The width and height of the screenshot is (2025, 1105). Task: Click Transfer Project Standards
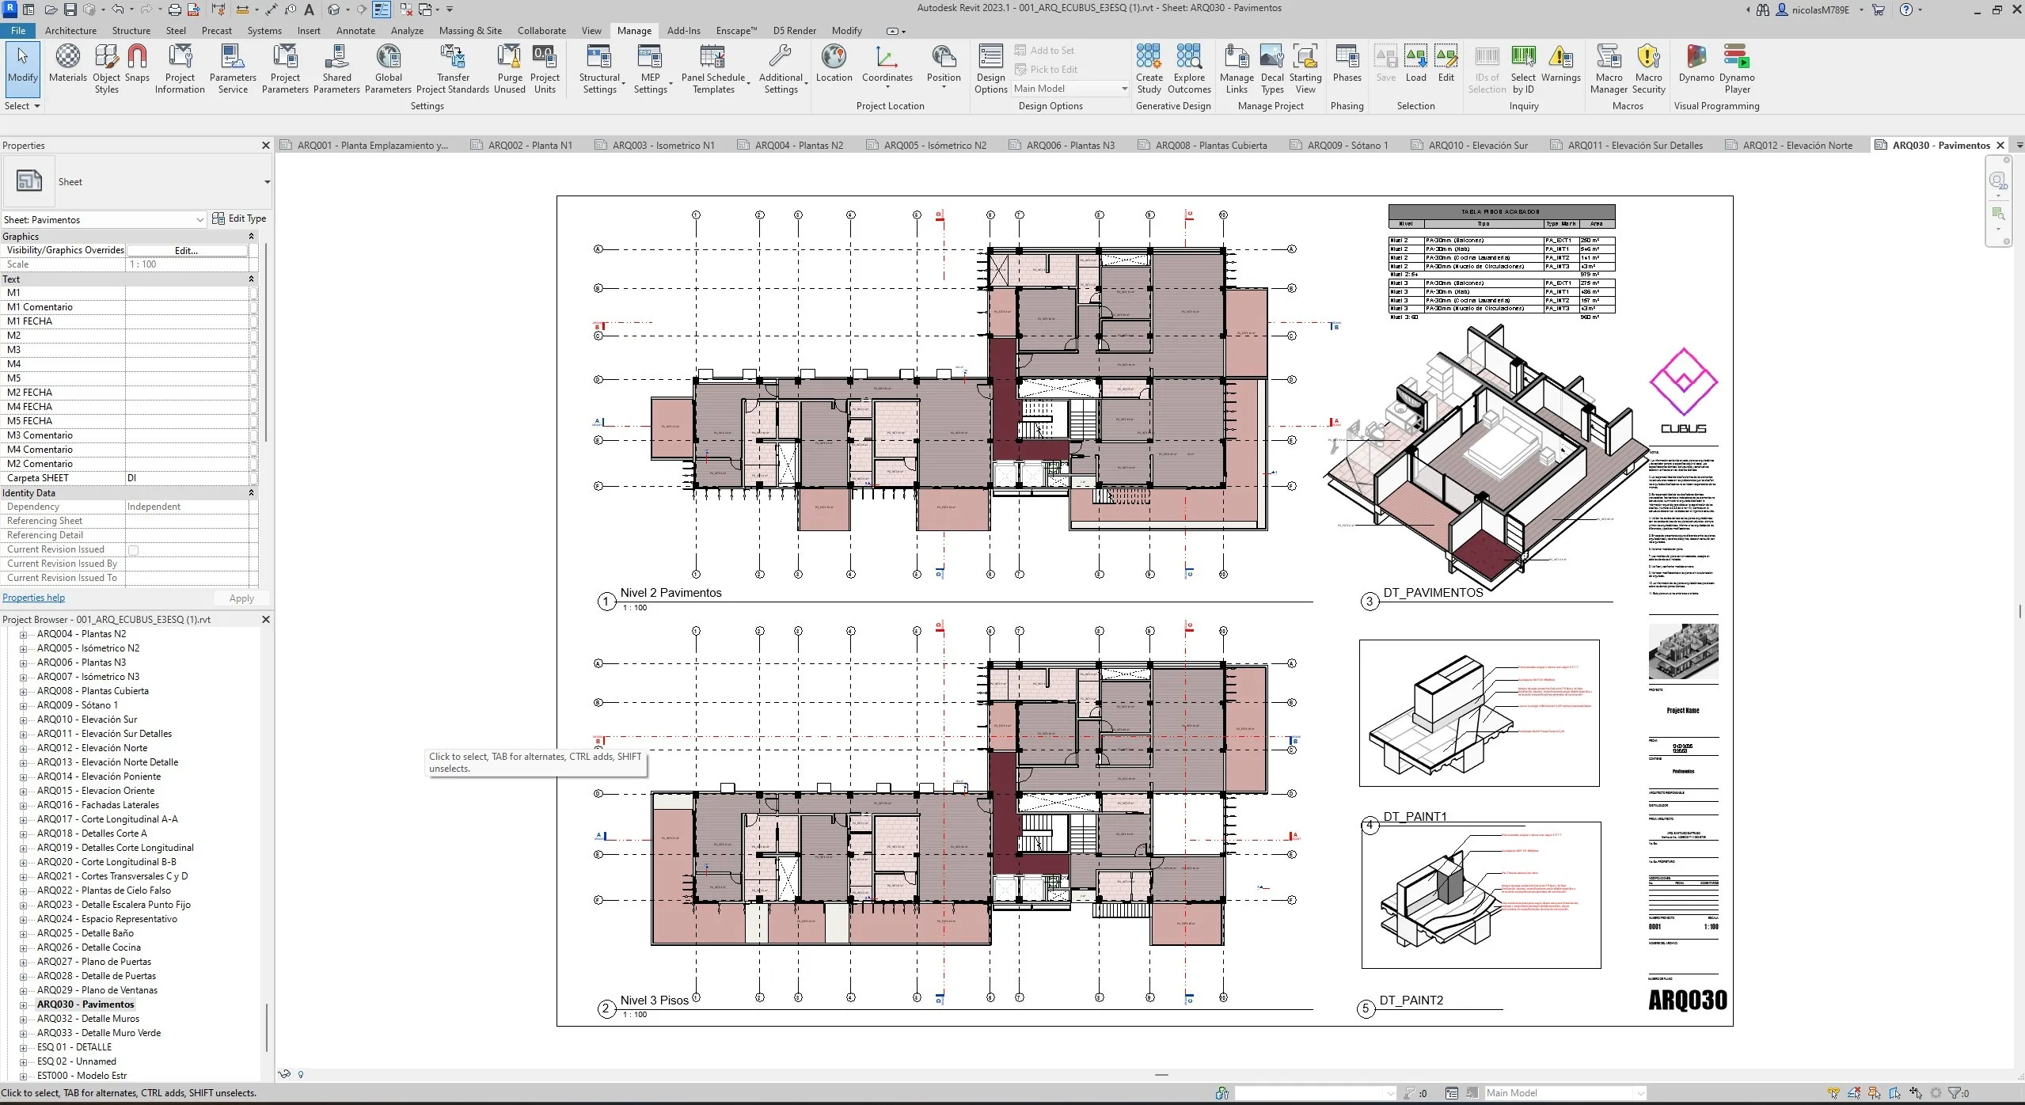453,69
